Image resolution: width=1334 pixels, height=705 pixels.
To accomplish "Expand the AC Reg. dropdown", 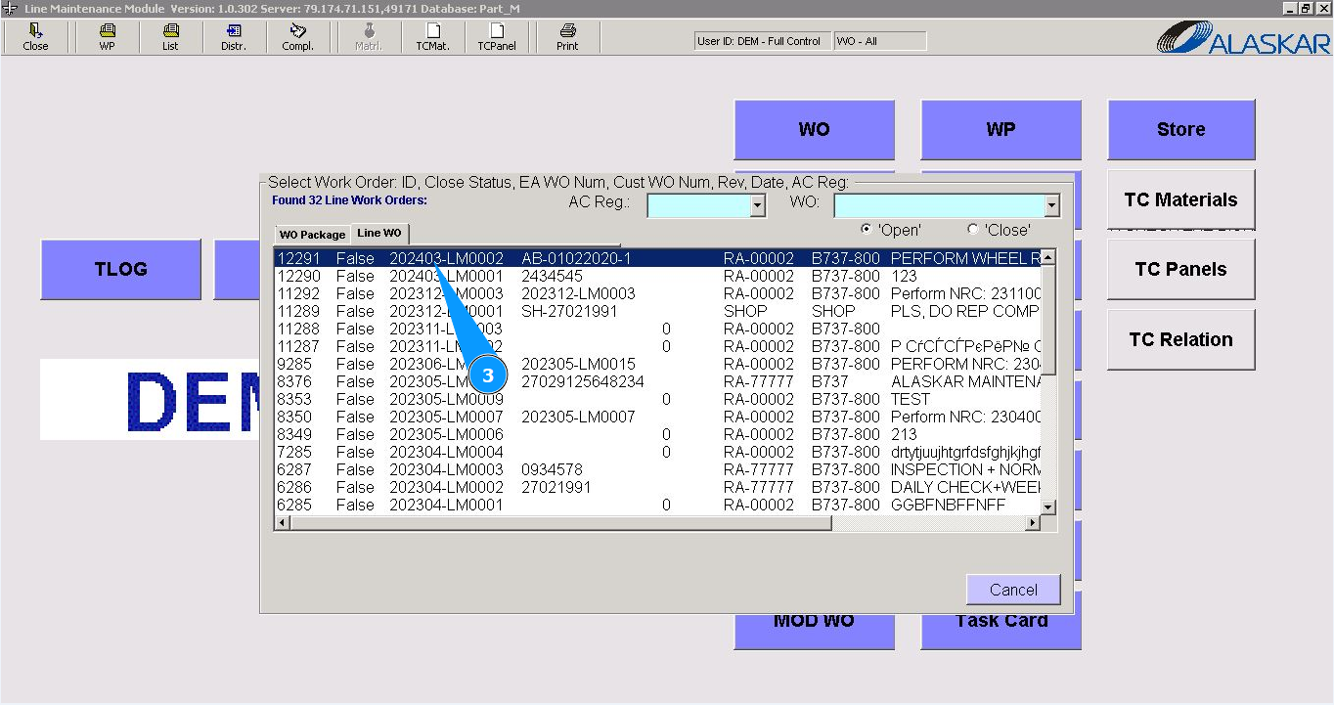I will click(x=757, y=205).
